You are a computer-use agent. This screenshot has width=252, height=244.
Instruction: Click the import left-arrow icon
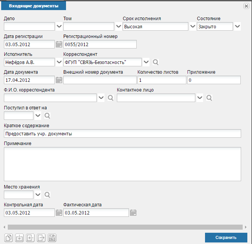[30, 237]
